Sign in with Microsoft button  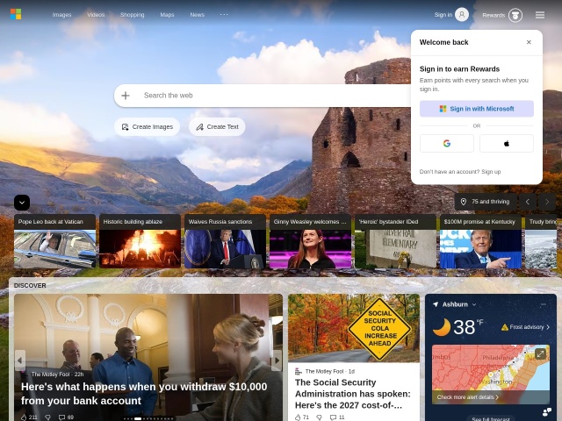(x=477, y=109)
